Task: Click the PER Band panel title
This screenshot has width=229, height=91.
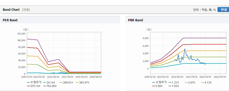Action: coord(10,20)
